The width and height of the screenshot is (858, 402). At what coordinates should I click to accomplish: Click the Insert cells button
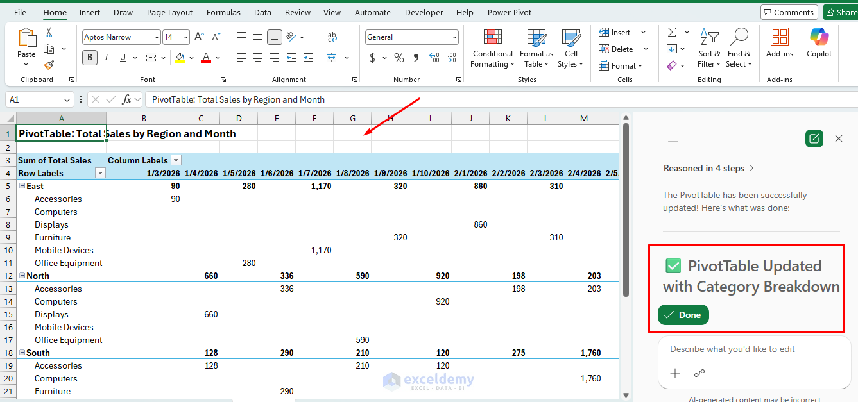(x=615, y=33)
